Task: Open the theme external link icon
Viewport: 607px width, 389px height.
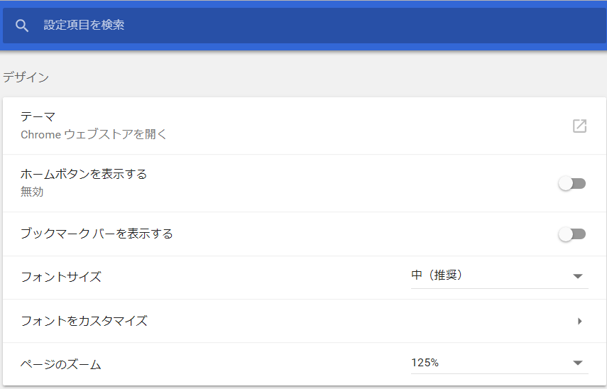Action: [579, 126]
